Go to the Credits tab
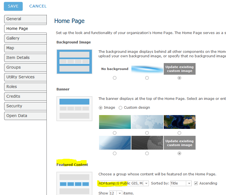This screenshot has width=226, height=195. tap(25, 96)
